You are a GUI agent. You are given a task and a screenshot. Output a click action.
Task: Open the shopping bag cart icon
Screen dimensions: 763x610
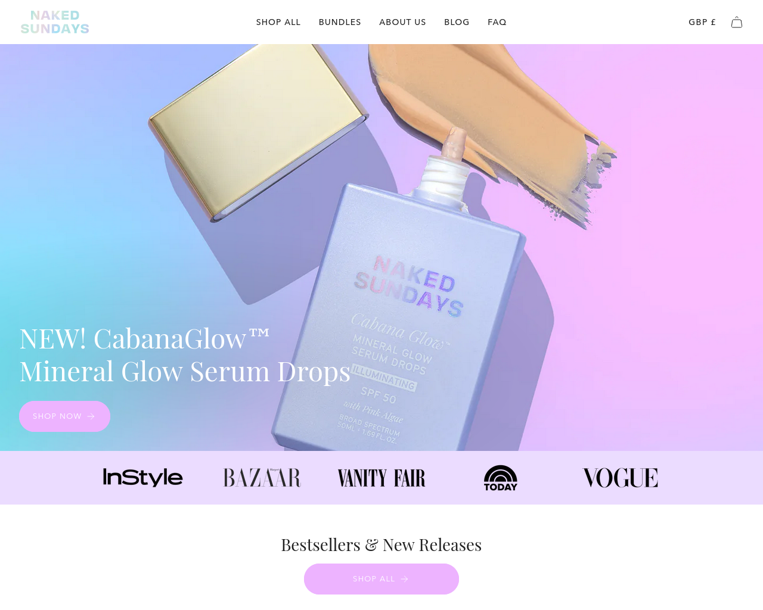click(737, 22)
